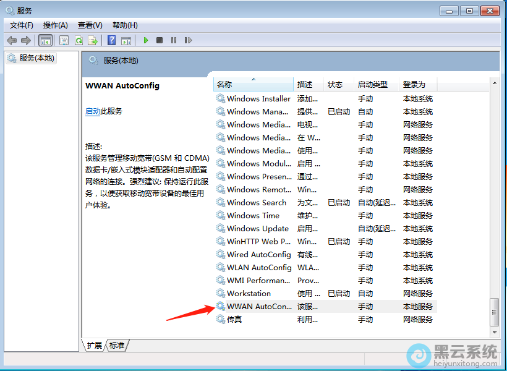Sort services by 启动类型 column header
This screenshot has height=371, width=507.
pos(372,84)
